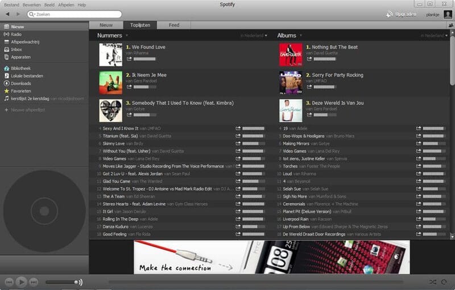Open the user profile avatar

click(448, 14)
